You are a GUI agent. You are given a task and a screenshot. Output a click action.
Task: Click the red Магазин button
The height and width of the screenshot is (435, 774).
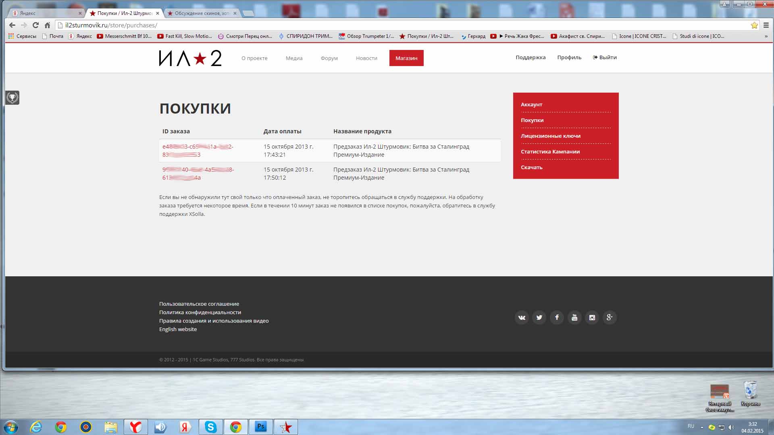point(406,58)
